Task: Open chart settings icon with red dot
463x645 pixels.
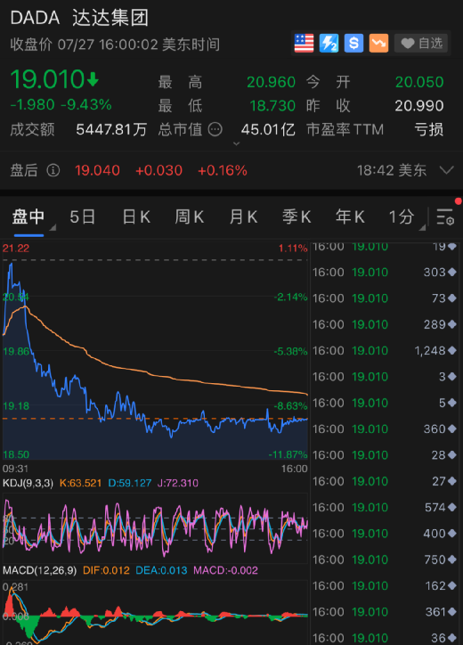Action: coord(445,216)
